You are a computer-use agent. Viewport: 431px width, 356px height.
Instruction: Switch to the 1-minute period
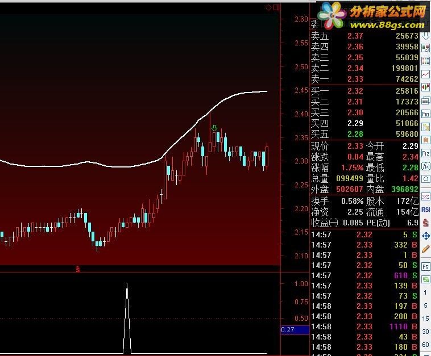[x=425, y=292]
